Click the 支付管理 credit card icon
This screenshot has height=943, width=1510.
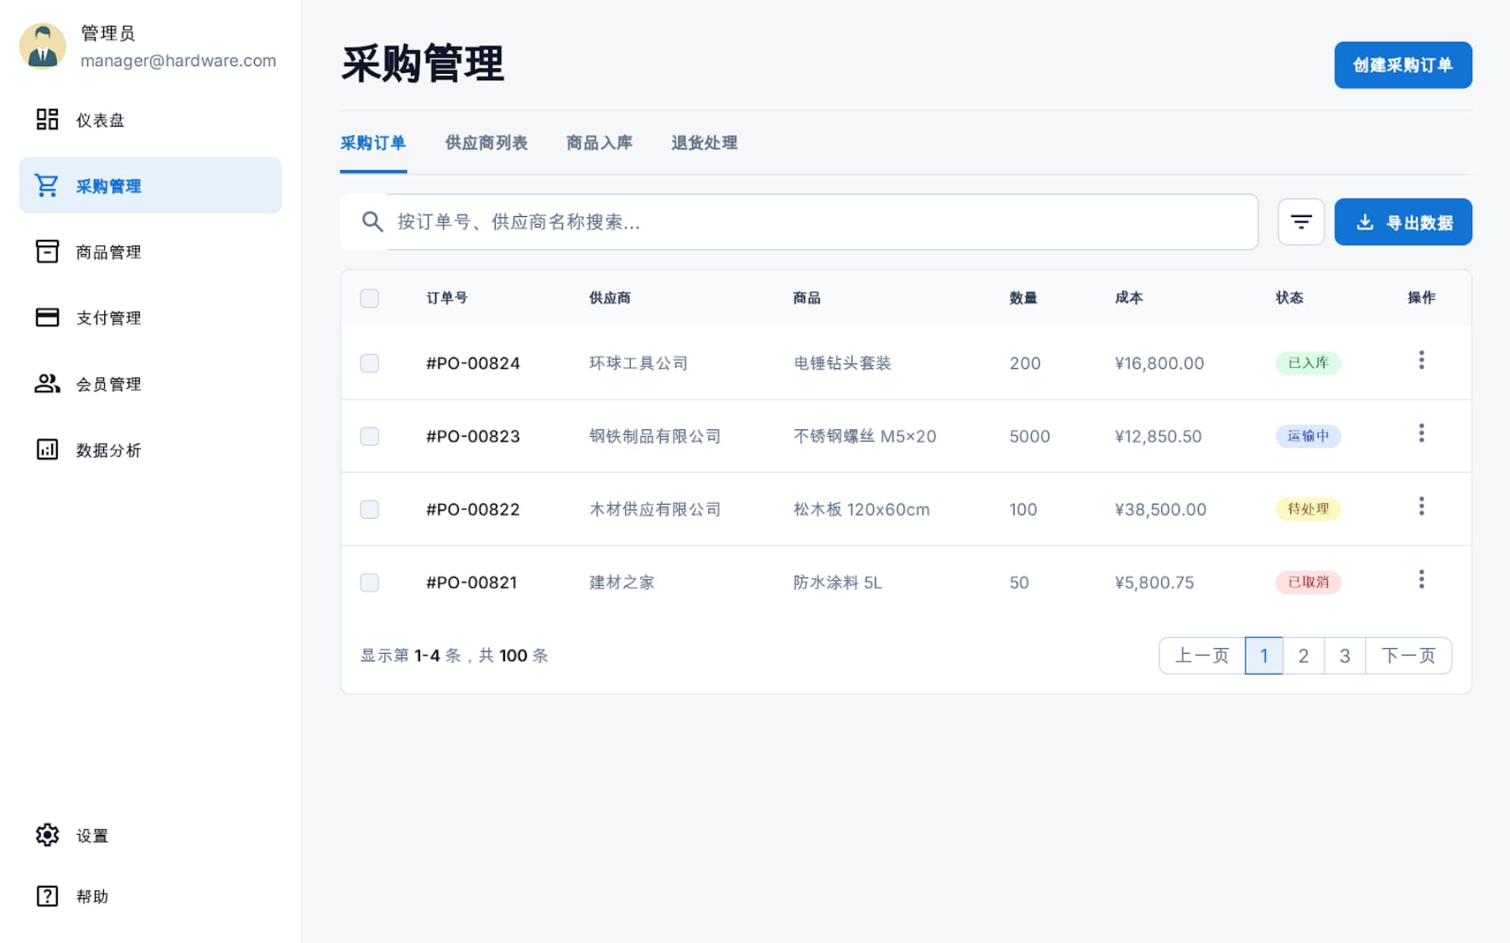click(47, 318)
